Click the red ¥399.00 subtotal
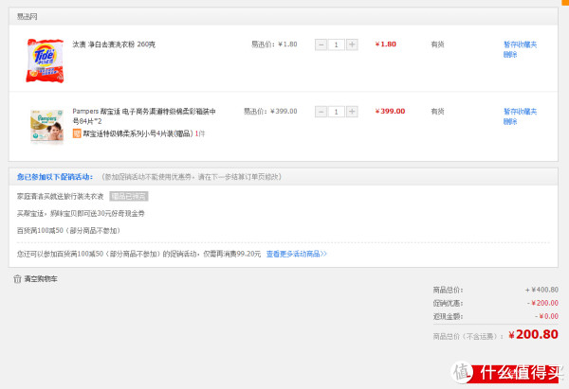This screenshot has height=389, width=569. [390, 111]
